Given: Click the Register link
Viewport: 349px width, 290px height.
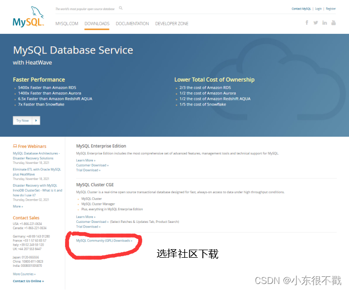Looking at the screenshot, I should pos(331,9).
